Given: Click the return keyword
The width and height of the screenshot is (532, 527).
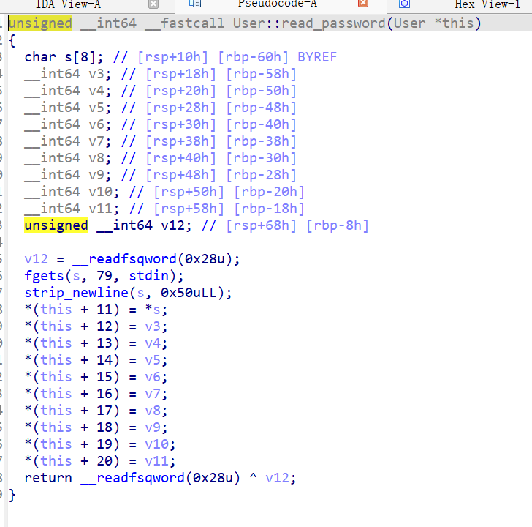Looking at the screenshot, I should [x=48, y=478].
